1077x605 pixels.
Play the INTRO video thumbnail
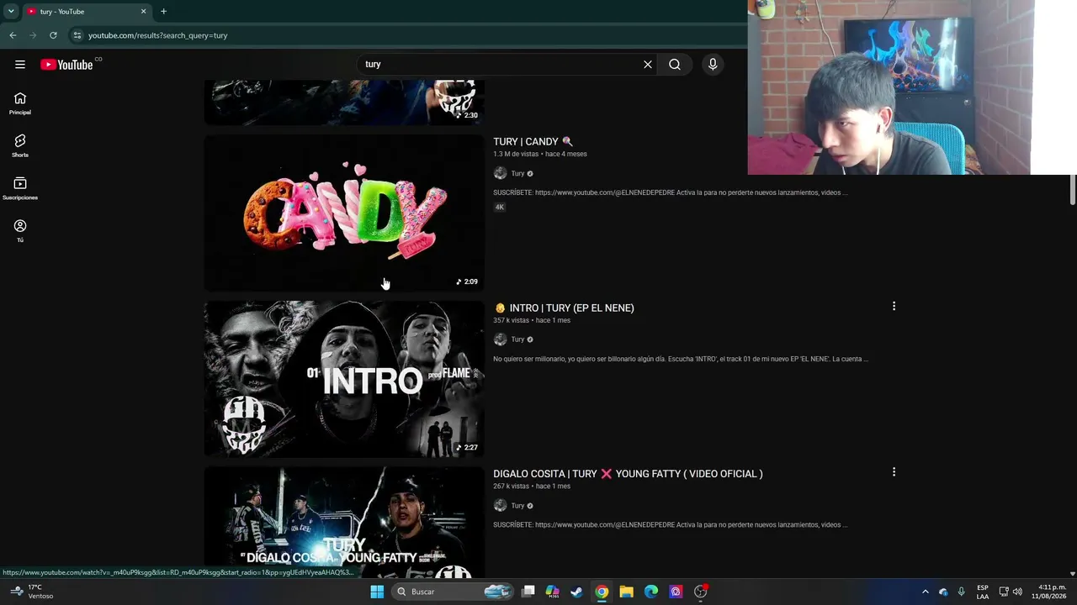tap(344, 379)
